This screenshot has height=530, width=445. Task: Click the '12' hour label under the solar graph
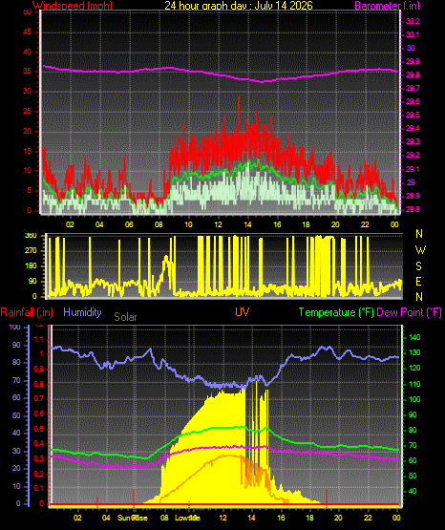tap(222, 518)
